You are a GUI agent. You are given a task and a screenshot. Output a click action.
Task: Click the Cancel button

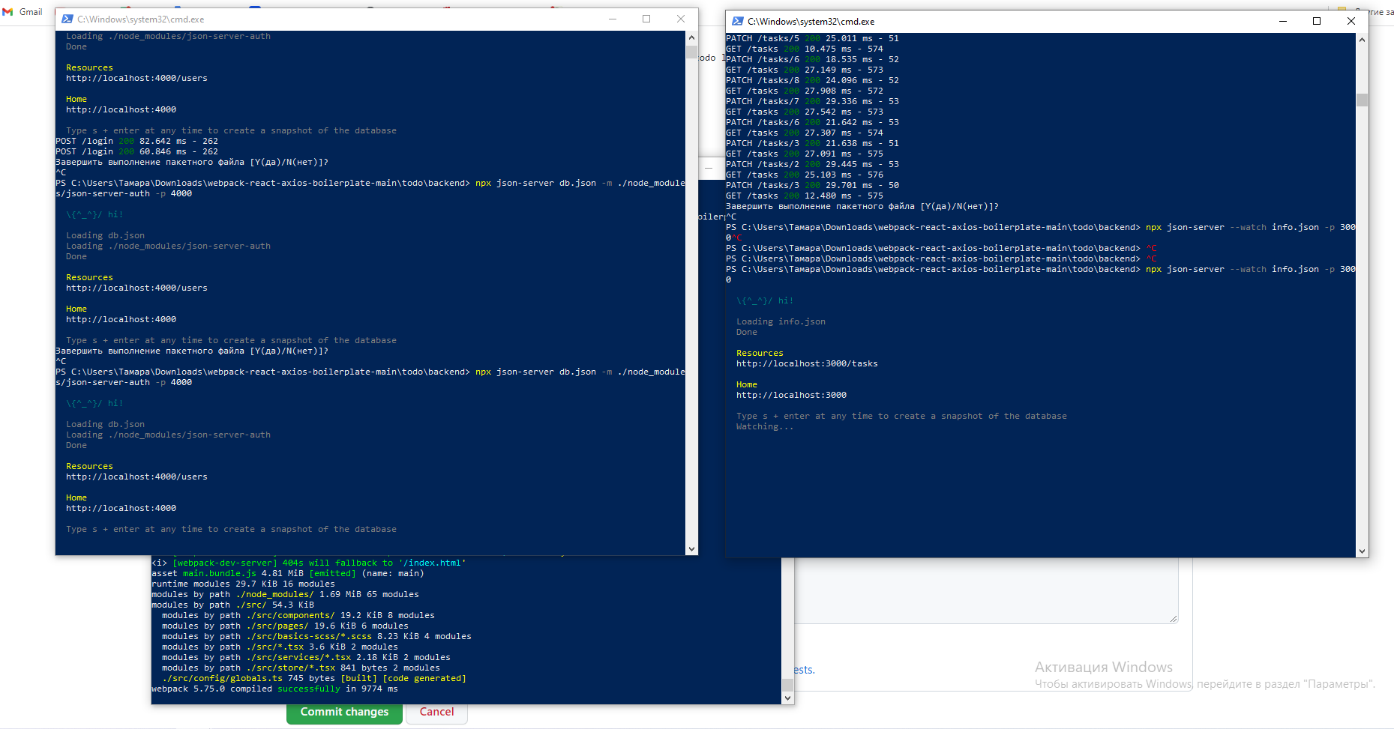click(436, 712)
